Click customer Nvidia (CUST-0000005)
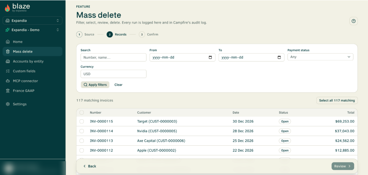The image size is (368, 175). pos(157,131)
